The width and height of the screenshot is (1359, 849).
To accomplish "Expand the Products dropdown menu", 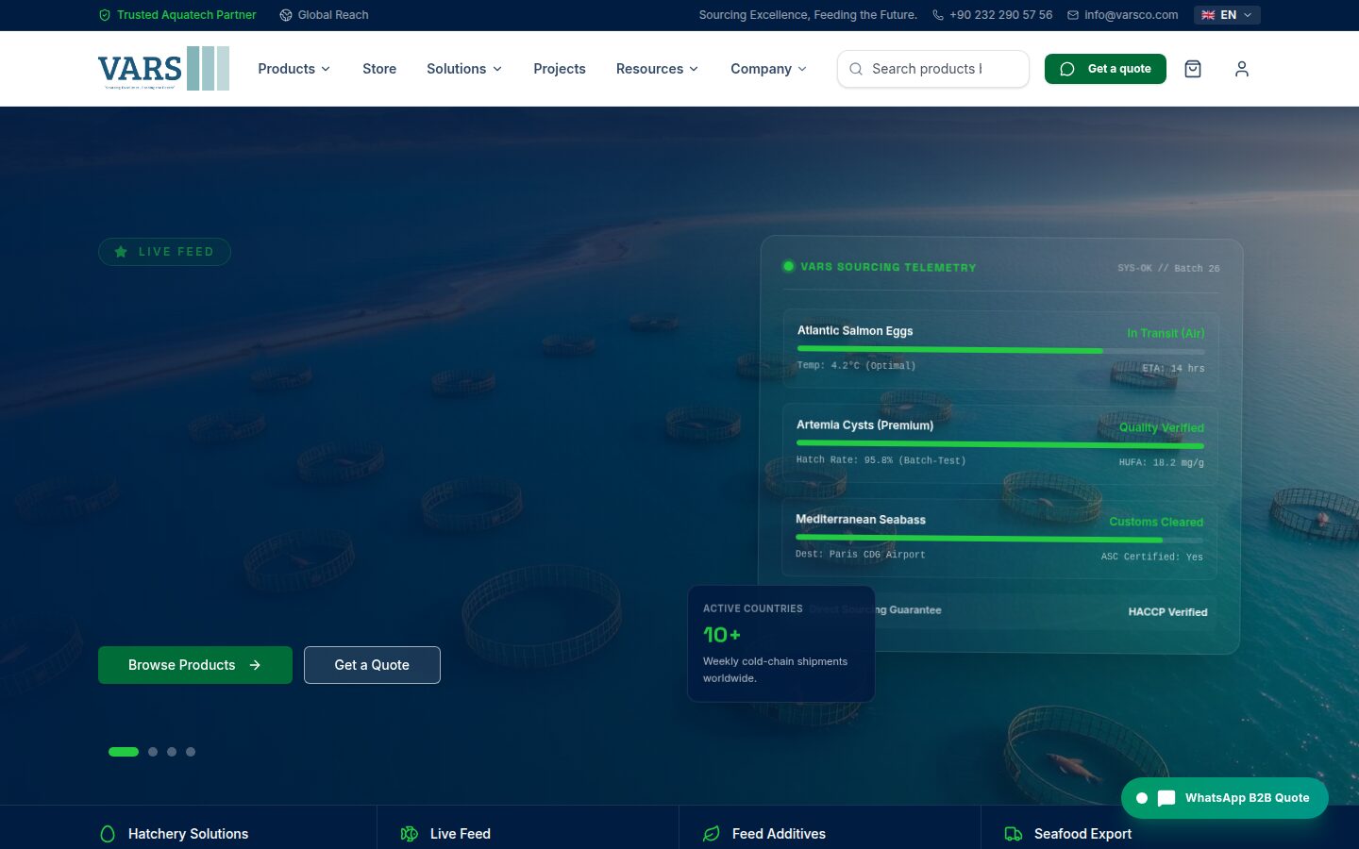I will [x=294, y=69].
